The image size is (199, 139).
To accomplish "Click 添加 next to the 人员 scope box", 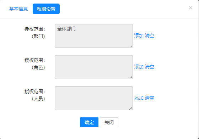I will tap(139, 98).
